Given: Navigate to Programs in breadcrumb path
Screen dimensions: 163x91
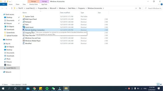Looking at the screenshot, I should point(81,8).
